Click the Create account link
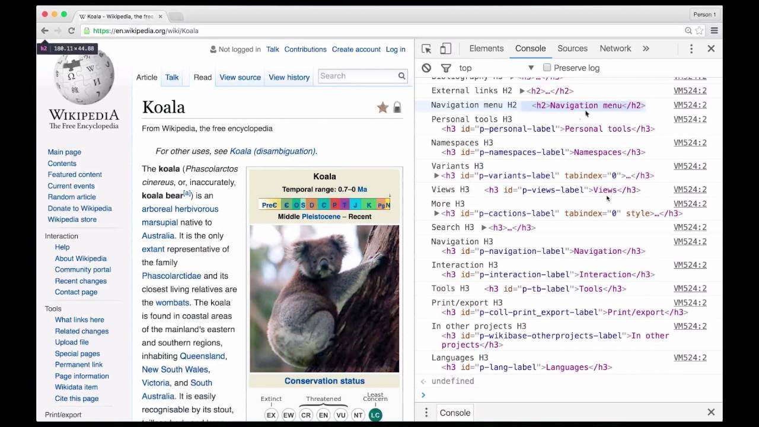759x427 pixels. 356,49
